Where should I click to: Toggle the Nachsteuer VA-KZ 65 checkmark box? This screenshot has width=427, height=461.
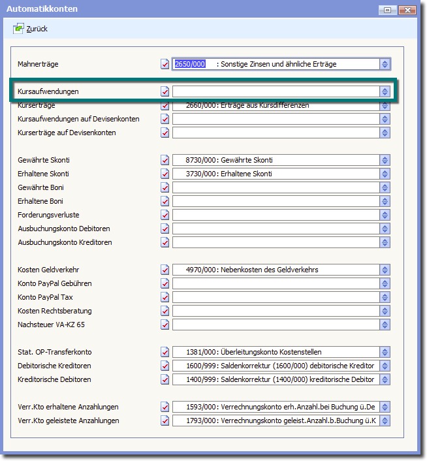165,325
